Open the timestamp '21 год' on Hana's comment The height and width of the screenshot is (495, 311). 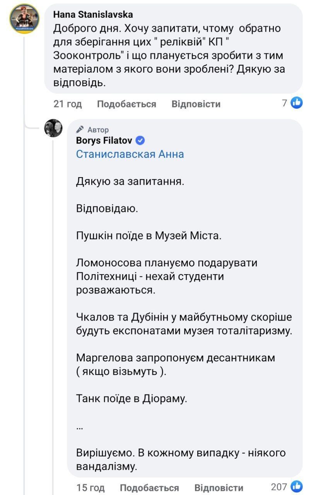point(68,104)
